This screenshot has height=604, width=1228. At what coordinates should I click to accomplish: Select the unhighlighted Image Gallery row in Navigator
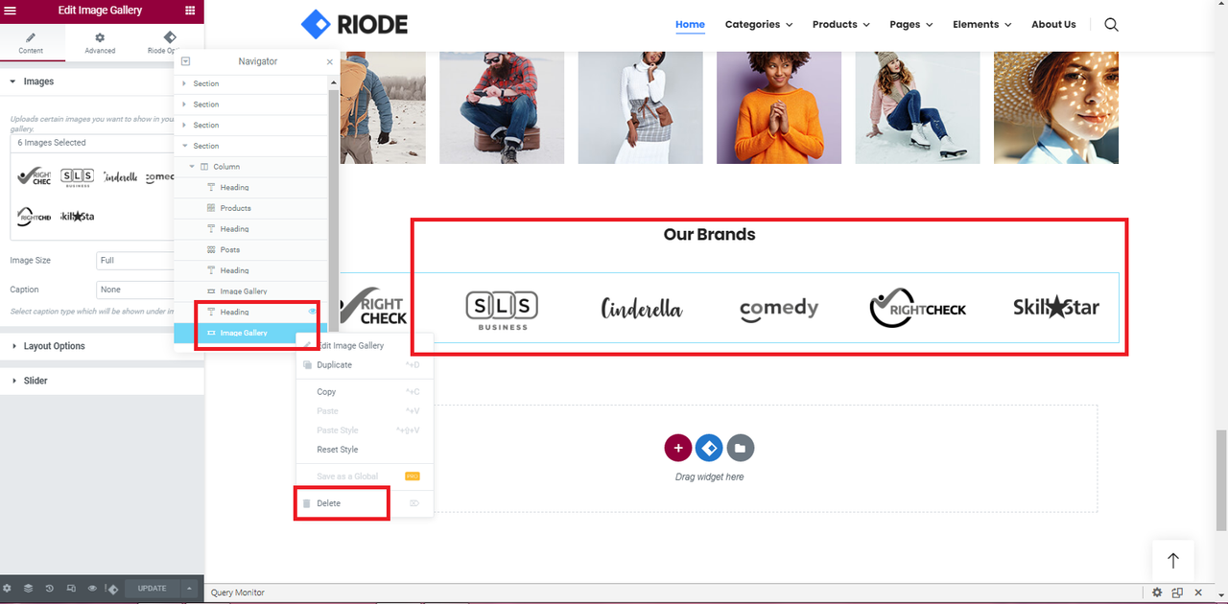point(251,291)
